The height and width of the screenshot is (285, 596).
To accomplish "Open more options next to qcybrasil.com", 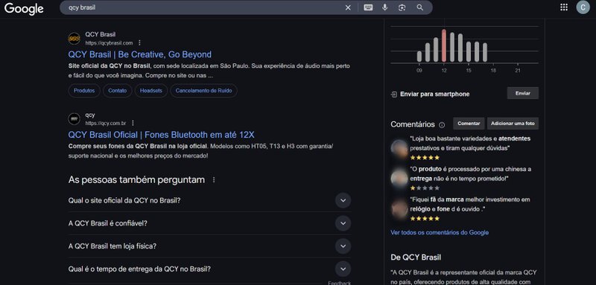I will [139, 43].
